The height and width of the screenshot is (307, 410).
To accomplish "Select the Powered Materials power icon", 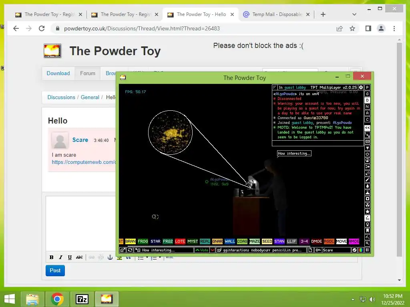I will tap(367, 154).
